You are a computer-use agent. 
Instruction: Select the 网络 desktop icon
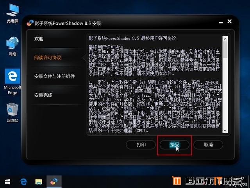pos(12,46)
